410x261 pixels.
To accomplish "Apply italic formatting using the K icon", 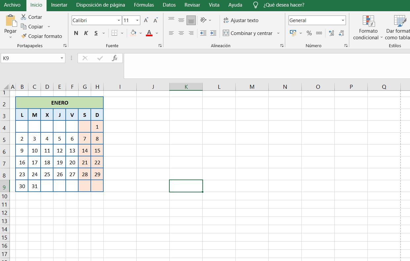I will click(x=85, y=33).
